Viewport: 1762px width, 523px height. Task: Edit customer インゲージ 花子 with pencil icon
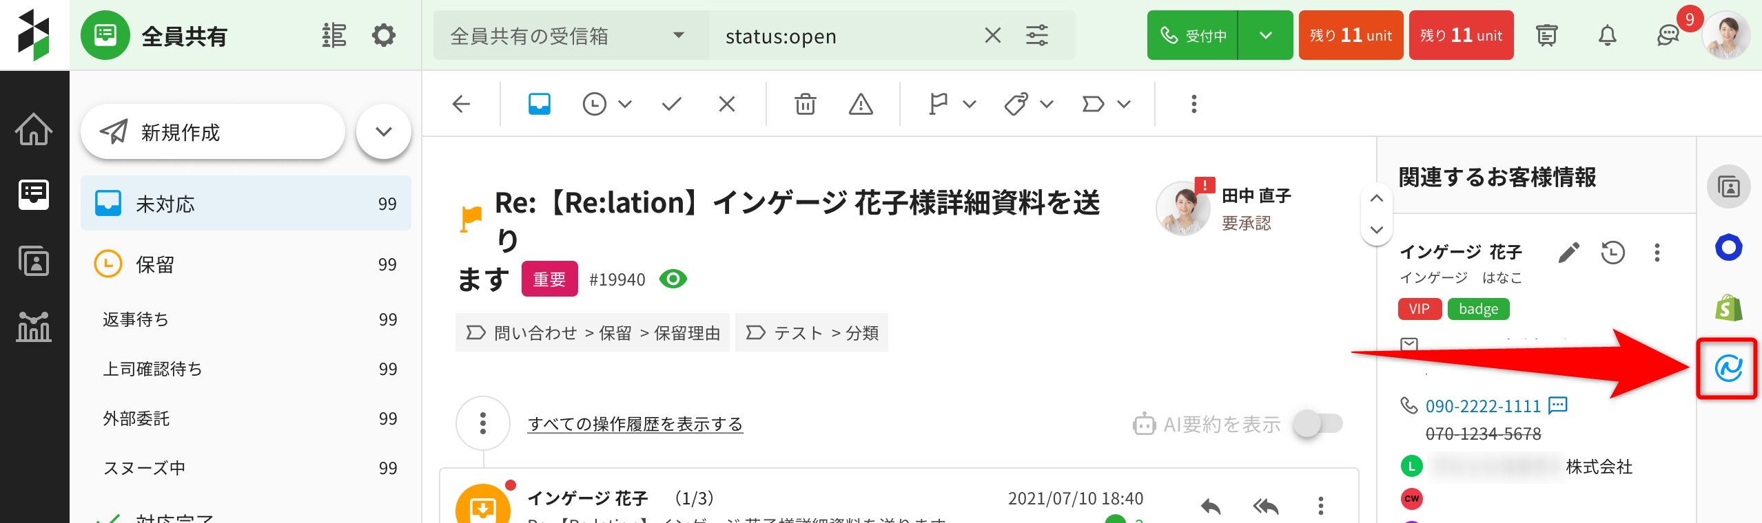(x=1568, y=253)
